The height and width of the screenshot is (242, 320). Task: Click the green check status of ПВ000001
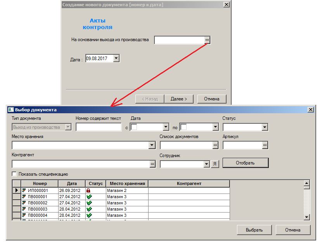89,197
